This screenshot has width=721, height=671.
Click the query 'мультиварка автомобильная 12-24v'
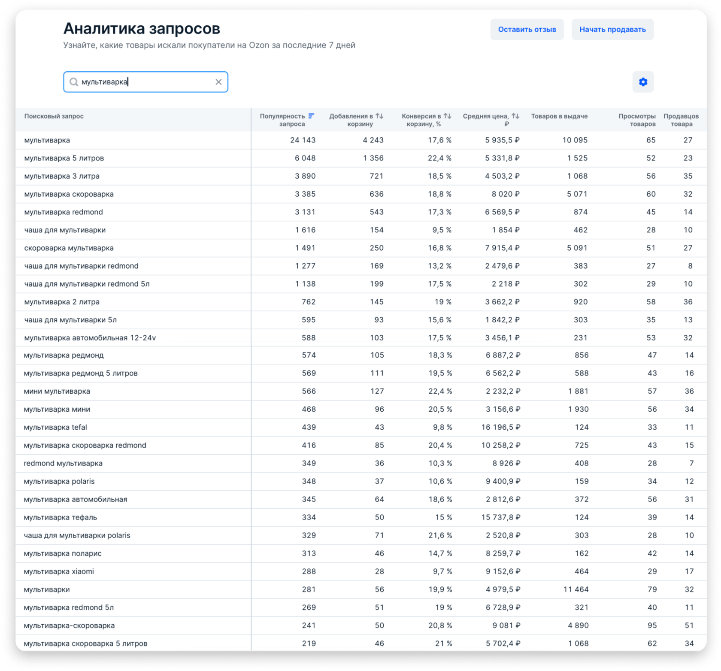(x=90, y=338)
